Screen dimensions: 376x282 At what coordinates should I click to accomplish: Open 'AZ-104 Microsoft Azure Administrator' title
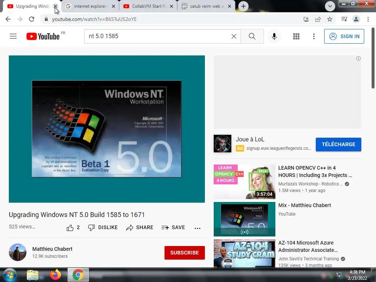[x=308, y=246]
